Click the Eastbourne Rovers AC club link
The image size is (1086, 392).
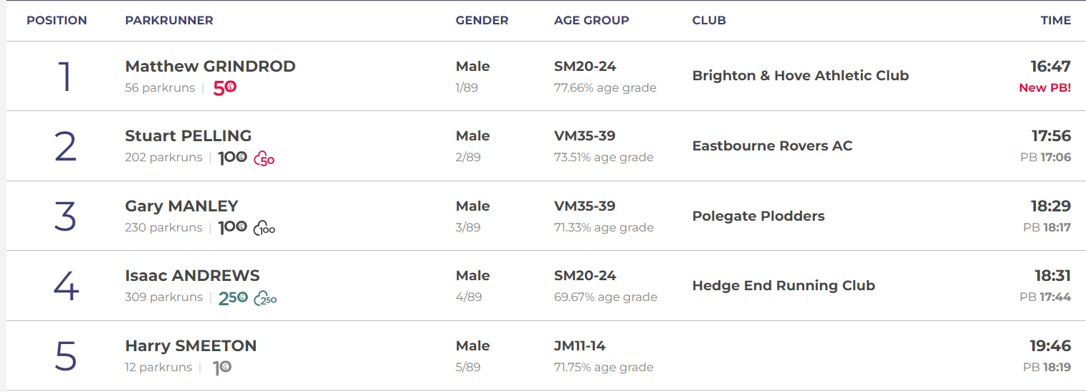(772, 146)
